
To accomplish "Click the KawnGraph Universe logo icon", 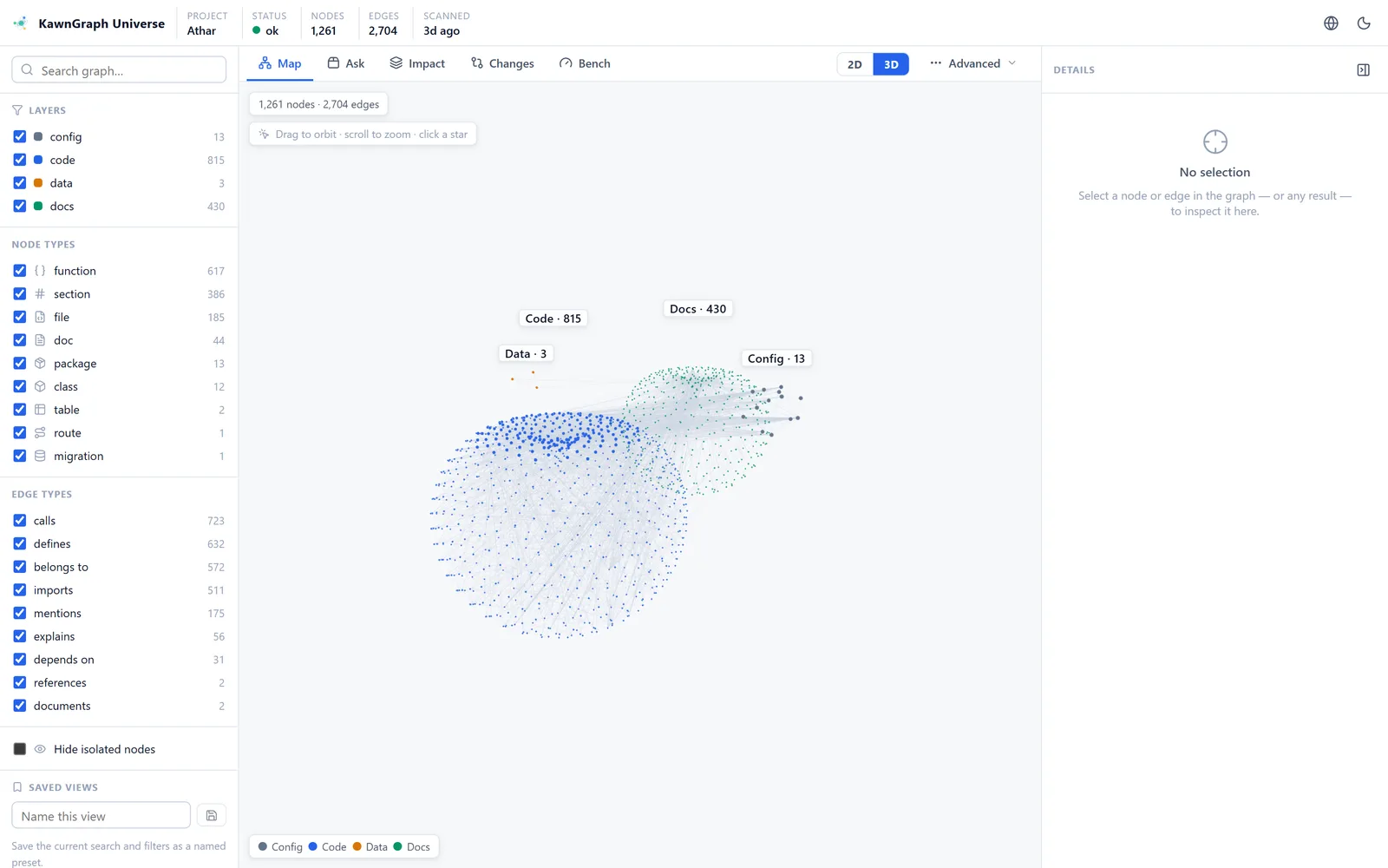I will pyautogui.click(x=20, y=23).
